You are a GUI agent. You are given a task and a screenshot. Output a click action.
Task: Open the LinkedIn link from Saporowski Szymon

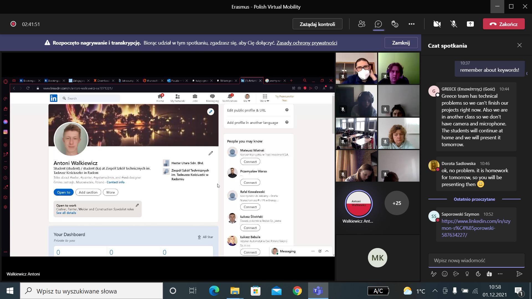pyautogui.click(x=476, y=228)
